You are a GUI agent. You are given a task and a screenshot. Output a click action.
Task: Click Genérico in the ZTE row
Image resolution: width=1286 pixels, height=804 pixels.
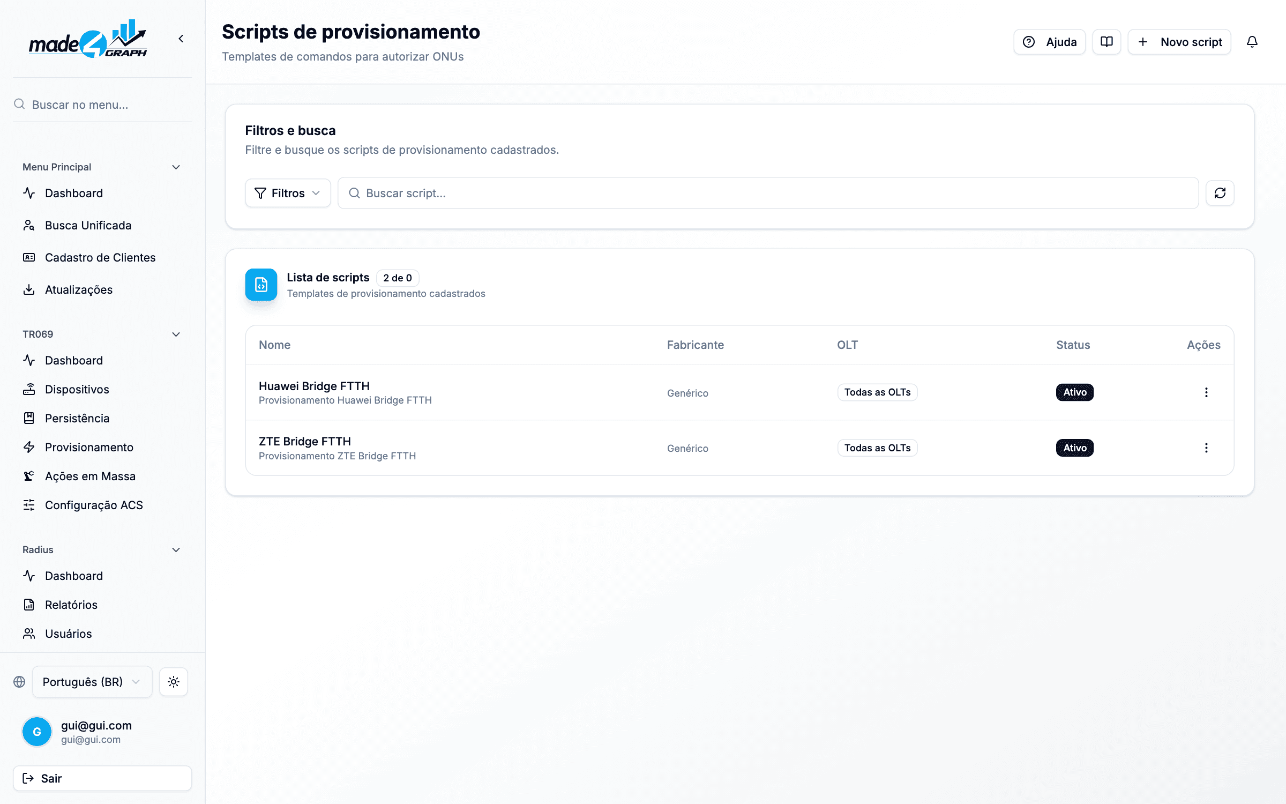click(687, 449)
